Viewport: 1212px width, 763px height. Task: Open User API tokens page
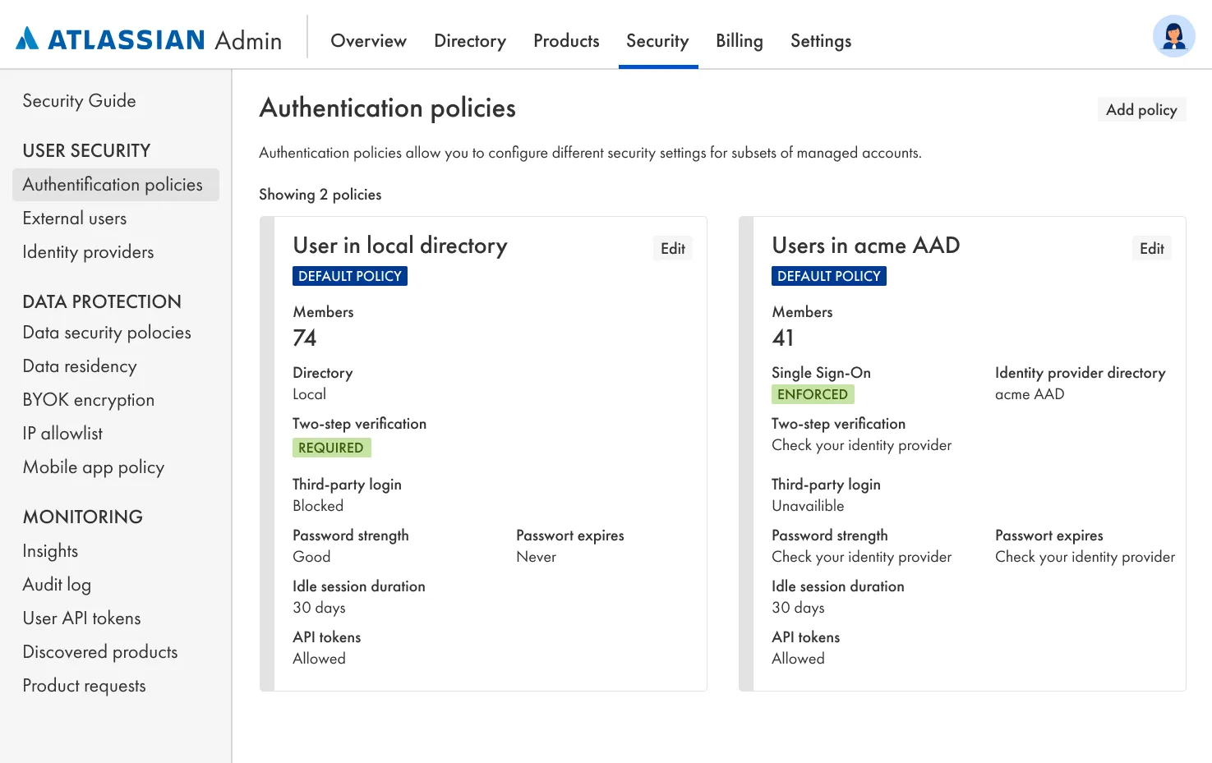coord(81,618)
